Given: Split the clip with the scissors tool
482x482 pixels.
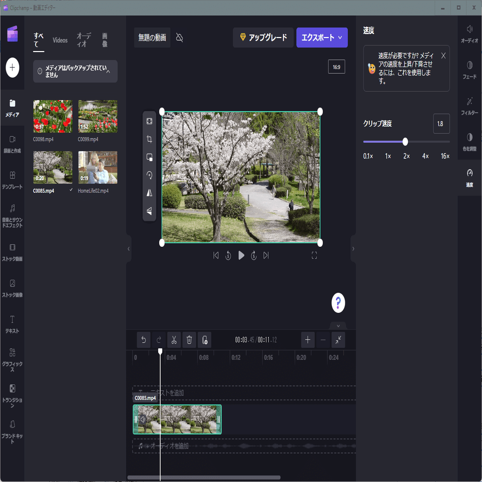Looking at the screenshot, I should (173, 340).
